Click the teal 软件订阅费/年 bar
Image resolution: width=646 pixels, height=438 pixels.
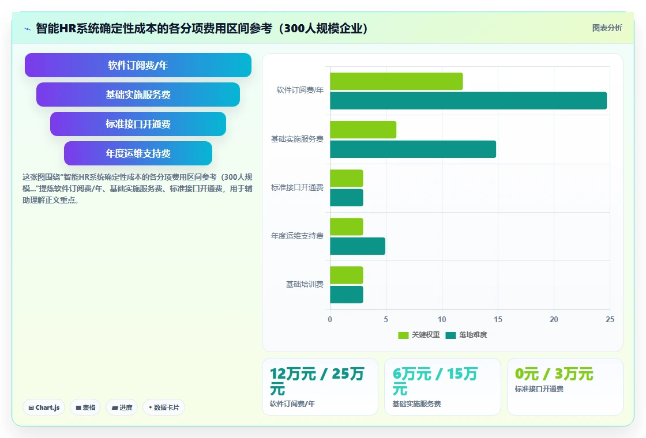click(468, 100)
